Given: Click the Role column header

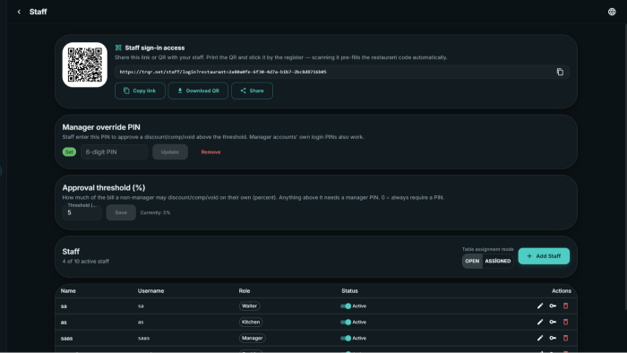Looking at the screenshot, I should 245,290.
